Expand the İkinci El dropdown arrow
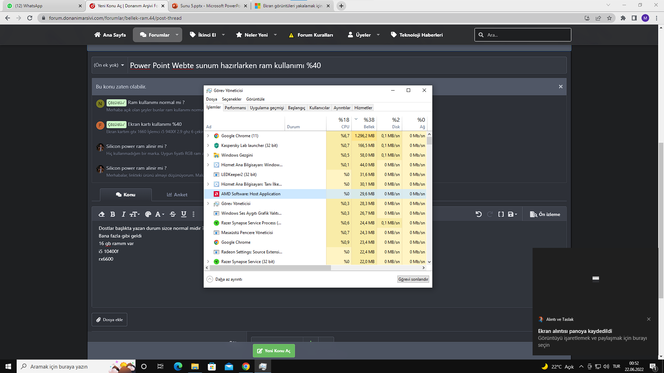 point(223,35)
